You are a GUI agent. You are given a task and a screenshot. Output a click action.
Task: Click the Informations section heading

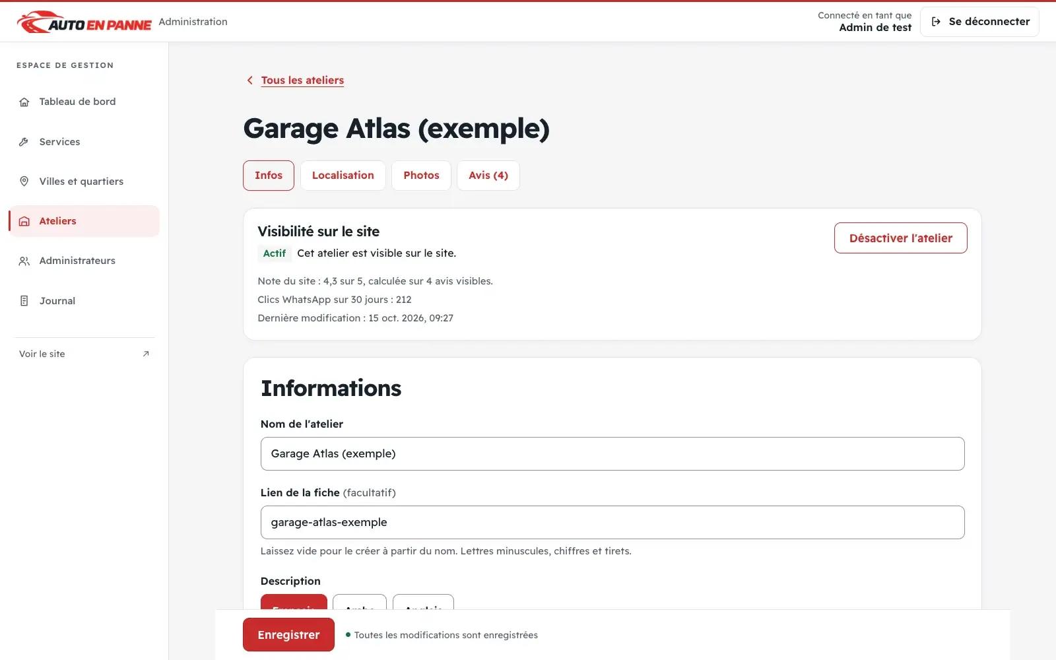point(331,388)
